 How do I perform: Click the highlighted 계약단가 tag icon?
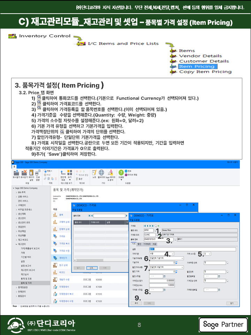click(55, 258)
